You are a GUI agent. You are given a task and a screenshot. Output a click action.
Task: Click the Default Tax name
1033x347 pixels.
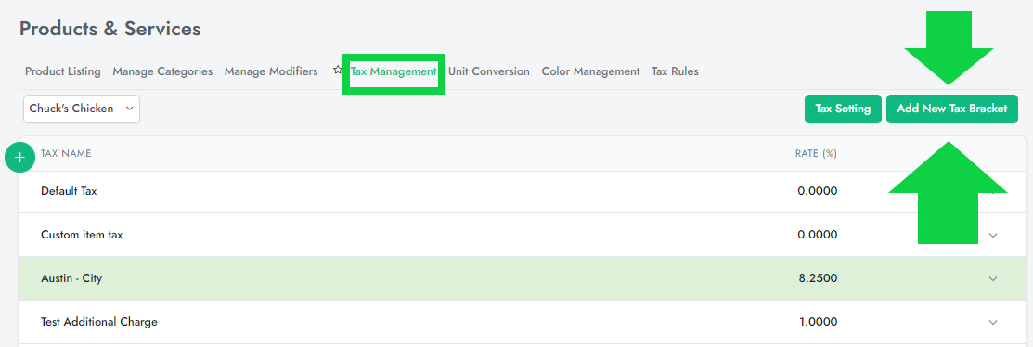70,191
